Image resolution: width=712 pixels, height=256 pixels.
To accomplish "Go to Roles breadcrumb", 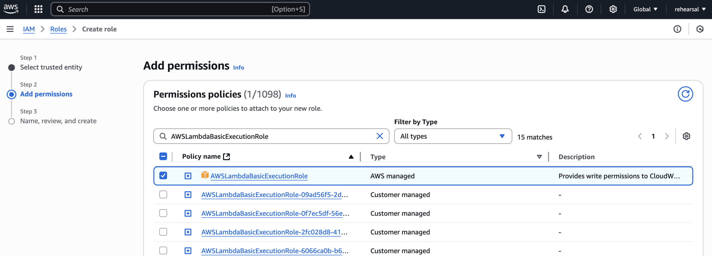I will (x=58, y=29).
